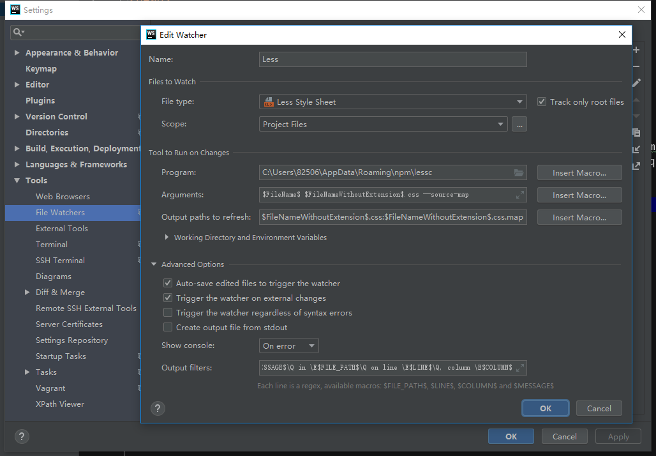Open External Tools settings
656x456 pixels.
coord(62,228)
